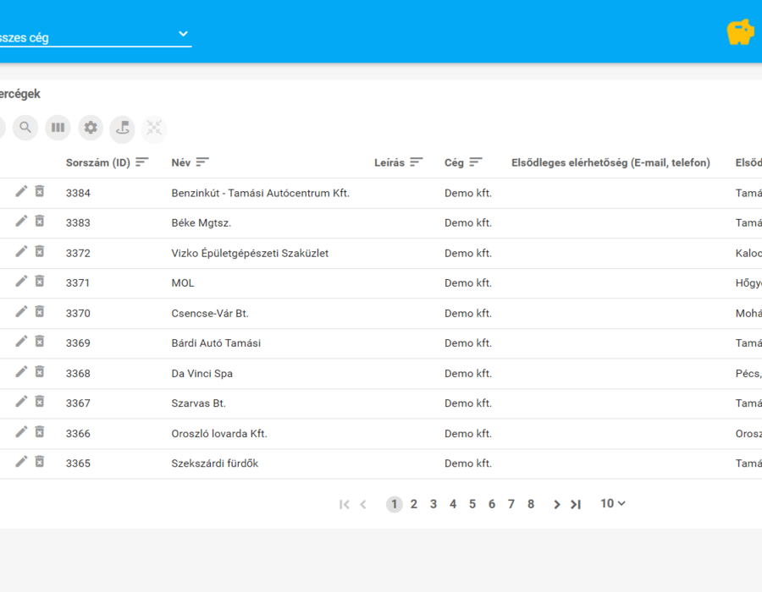762x592 pixels.
Task: Delete the Béke Mgtsz. row
Action: (x=40, y=222)
